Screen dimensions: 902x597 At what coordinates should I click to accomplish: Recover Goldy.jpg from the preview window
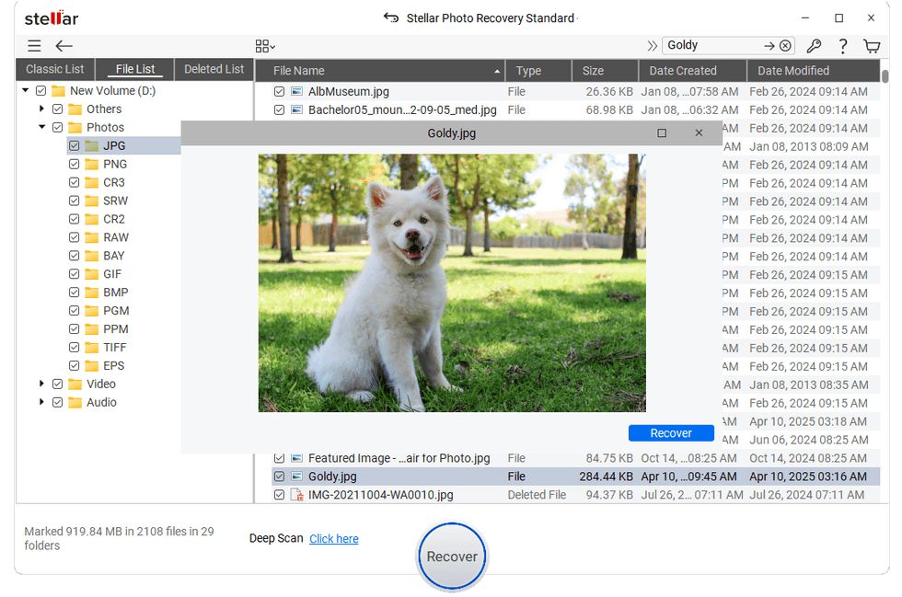671,432
